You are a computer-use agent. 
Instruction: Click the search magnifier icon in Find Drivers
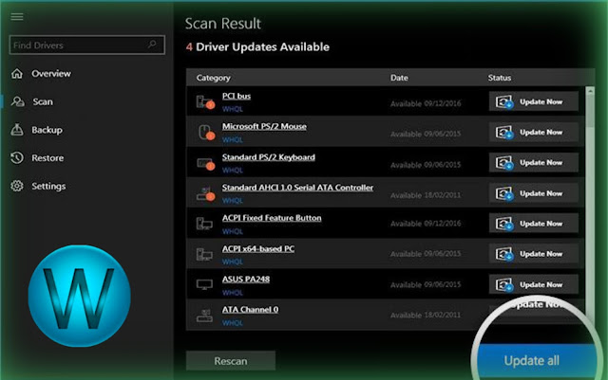[152, 45]
